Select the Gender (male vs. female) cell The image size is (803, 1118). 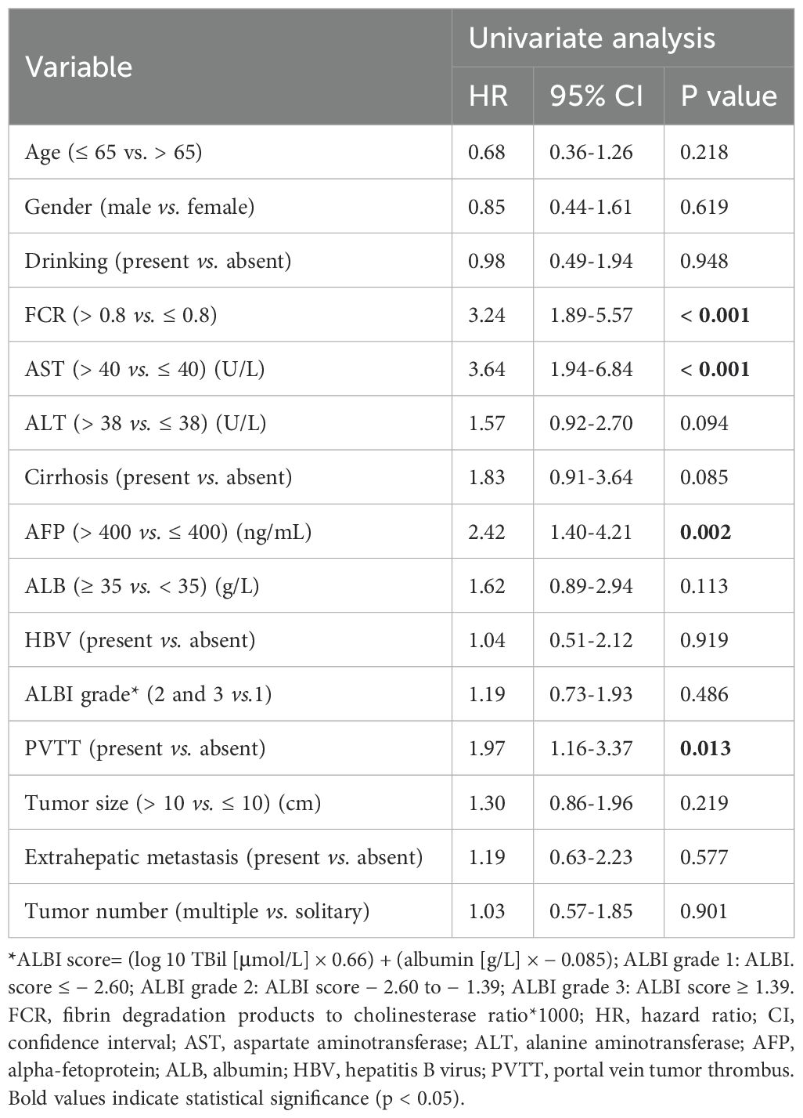[139, 206]
